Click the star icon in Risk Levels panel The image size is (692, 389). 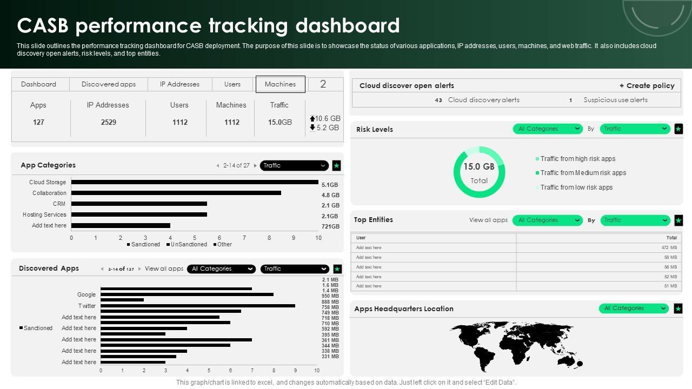click(x=678, y=129)
